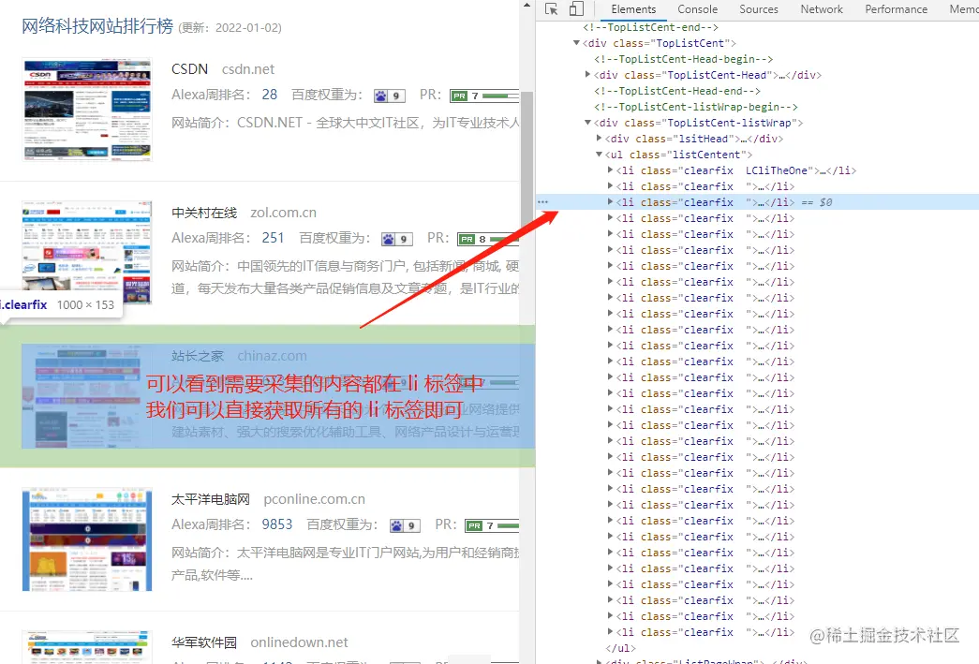
Task: Click the 华军软件园 website thumbnail
Action: [87, 647]
